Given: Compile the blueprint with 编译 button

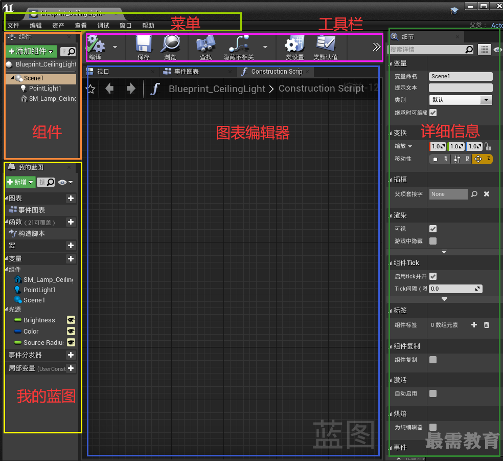Looking at the screenshot, I should point(96,48).
